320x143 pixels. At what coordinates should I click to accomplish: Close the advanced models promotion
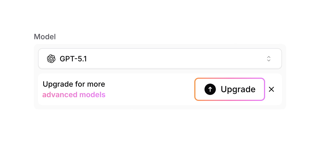pyautogui.click(x=271, y=90)
